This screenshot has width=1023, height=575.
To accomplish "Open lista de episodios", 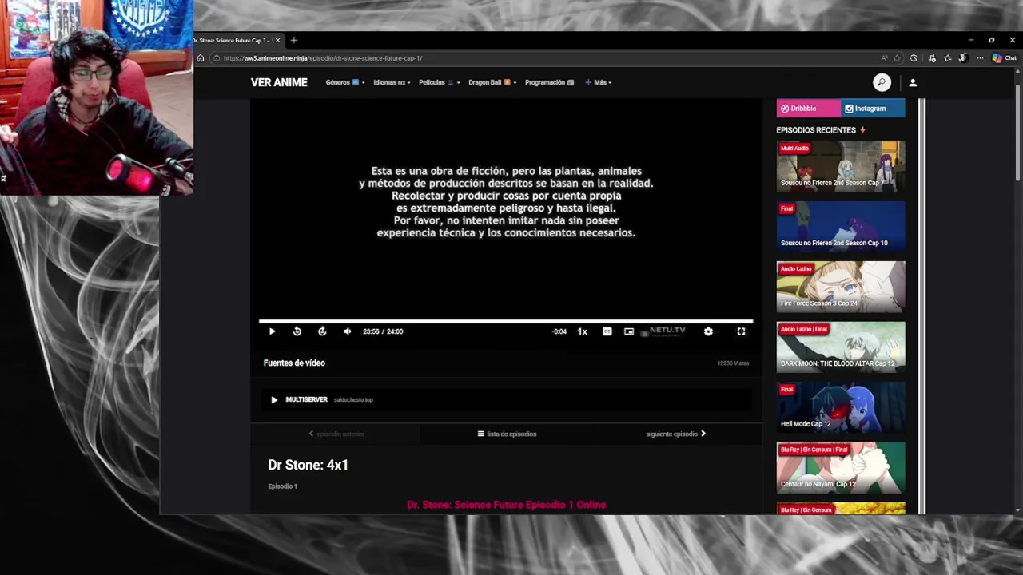I will coord(507,434).
